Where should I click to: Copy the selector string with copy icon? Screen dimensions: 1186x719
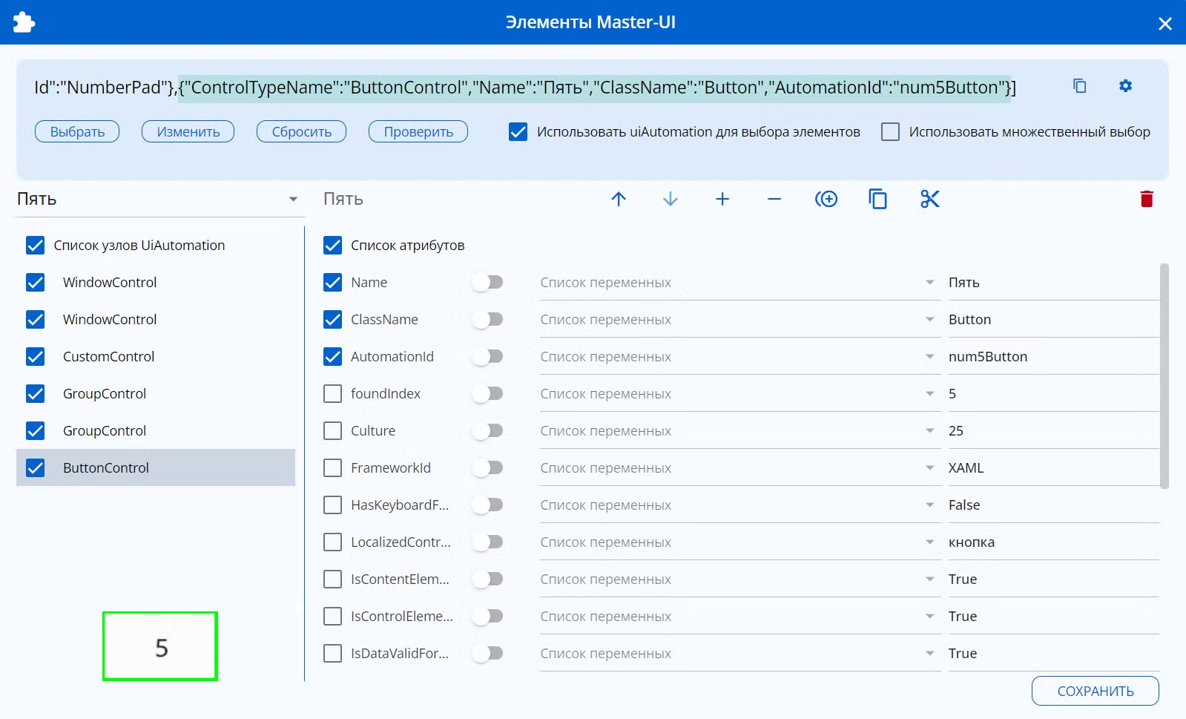pos(1079,86)
